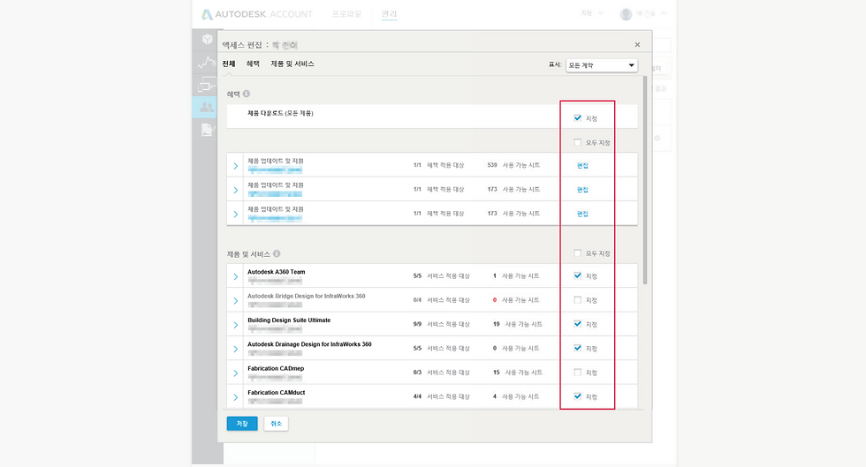The image size is (866, 467).
Task: Expand the Autodesk A360 Team row
Action: click(x=235, y=276)
